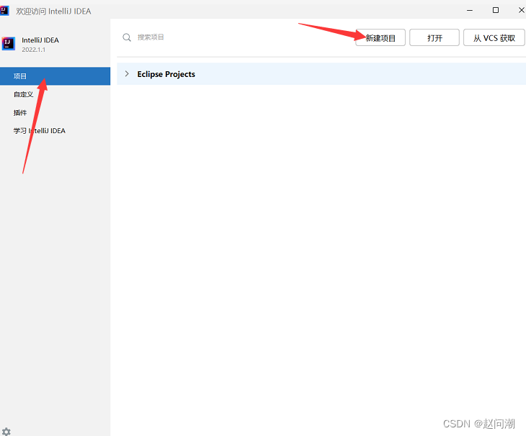
Task: Click the IntelliJ IDEA product name text
Action: pyautogui.click(x=40, y=40)
